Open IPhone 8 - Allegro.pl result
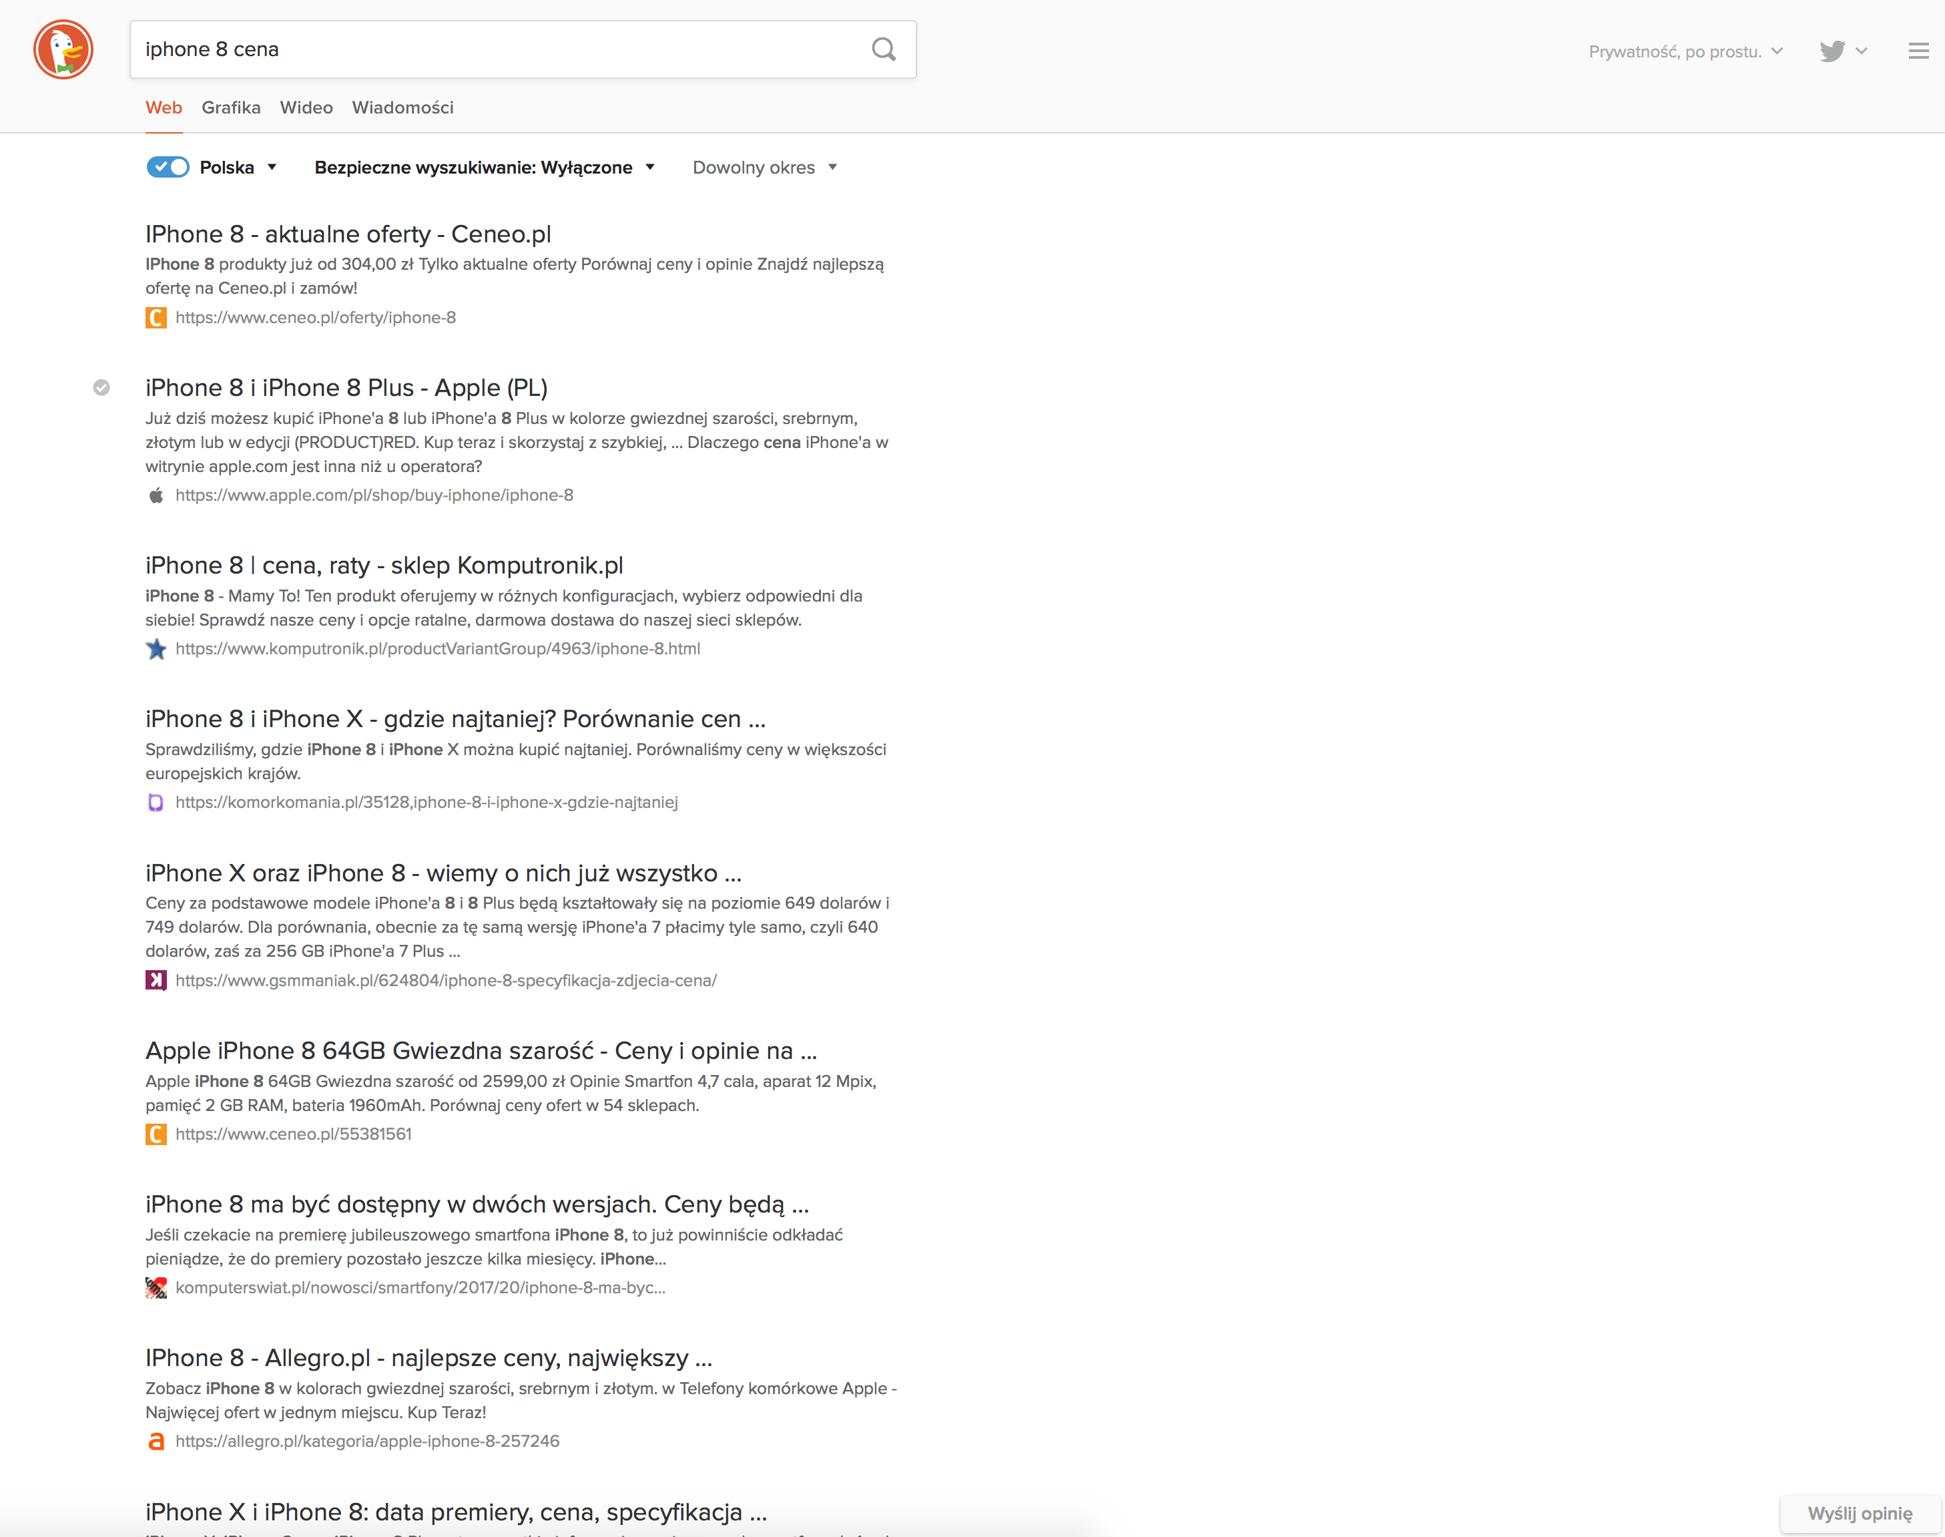This screenshot has height=1537, width=1945. [429, 1358]
